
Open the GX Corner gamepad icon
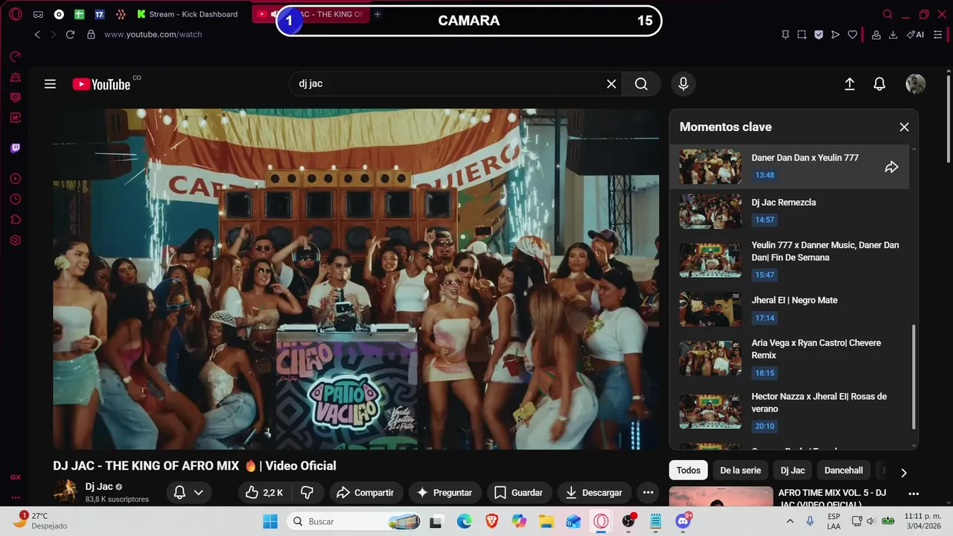point(38,14)
